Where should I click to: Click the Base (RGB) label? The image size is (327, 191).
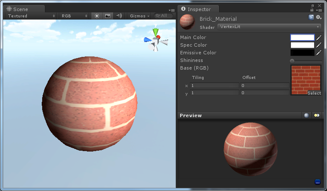click(x=194, y=68)
